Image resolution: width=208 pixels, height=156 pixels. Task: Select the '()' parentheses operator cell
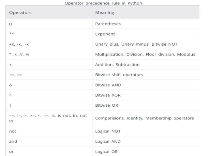11,24
